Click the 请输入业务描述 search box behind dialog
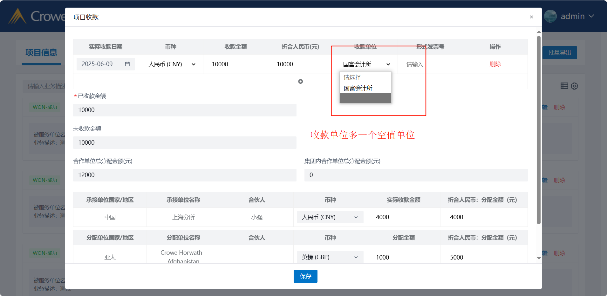This screenshot has height=296, width=607. [x=44, y=86]
